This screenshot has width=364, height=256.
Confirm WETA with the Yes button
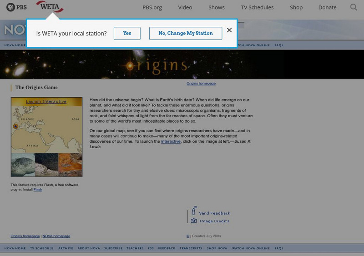(127, 33)
